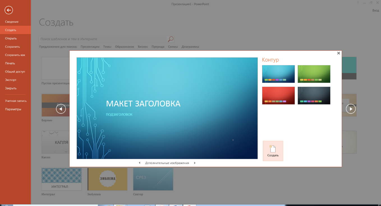Search suggestion Схемы
Image resolution: width=381 pixels, height=206 pixels.
click(173, 47)
